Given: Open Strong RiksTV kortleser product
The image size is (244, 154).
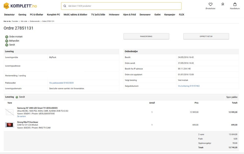Looking at the screenshot, I should [27, 122].
